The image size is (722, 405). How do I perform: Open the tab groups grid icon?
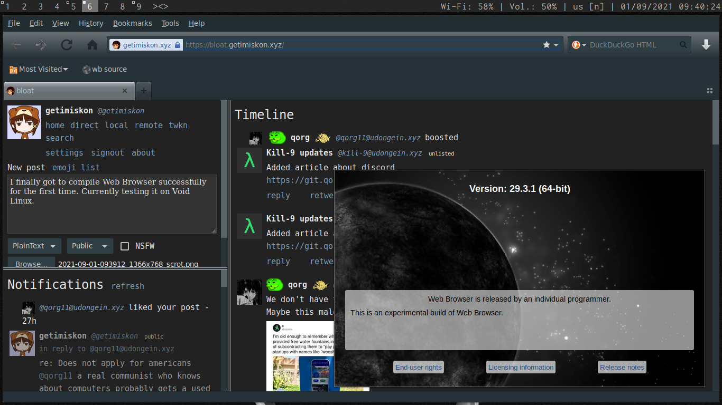click(x=710, y=91)
